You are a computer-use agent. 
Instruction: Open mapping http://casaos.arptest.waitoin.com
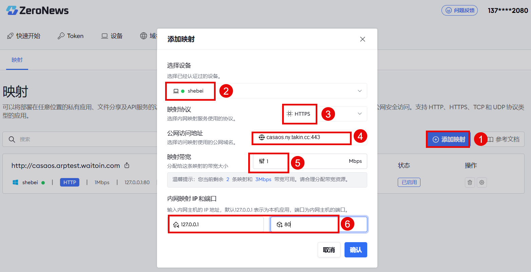tap(66, 166)
